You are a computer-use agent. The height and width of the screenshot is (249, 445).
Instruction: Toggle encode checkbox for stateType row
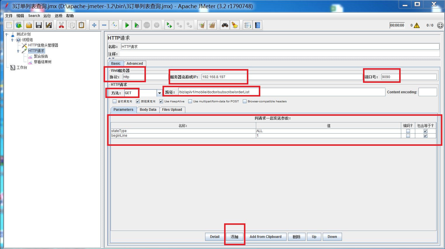[x=408, y=131]
